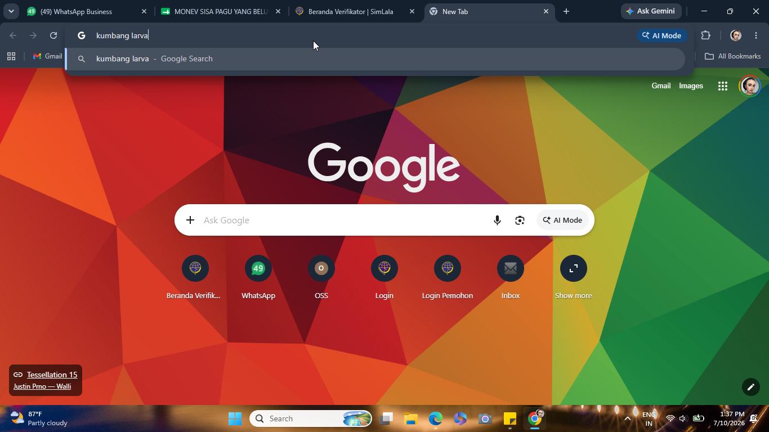
Task: Open the battery status icon
Action: coord(698,418)
